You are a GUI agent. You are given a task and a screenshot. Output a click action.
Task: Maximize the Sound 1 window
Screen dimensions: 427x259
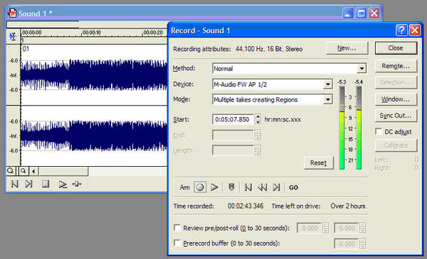pyautogui.click(x=361, y=13)
